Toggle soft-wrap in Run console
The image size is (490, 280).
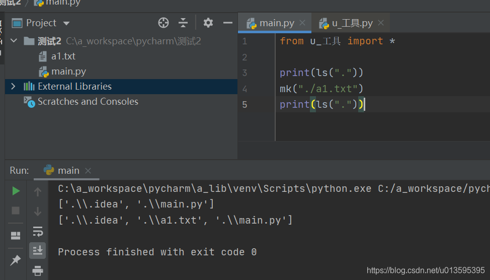click(x=38, y=232)
